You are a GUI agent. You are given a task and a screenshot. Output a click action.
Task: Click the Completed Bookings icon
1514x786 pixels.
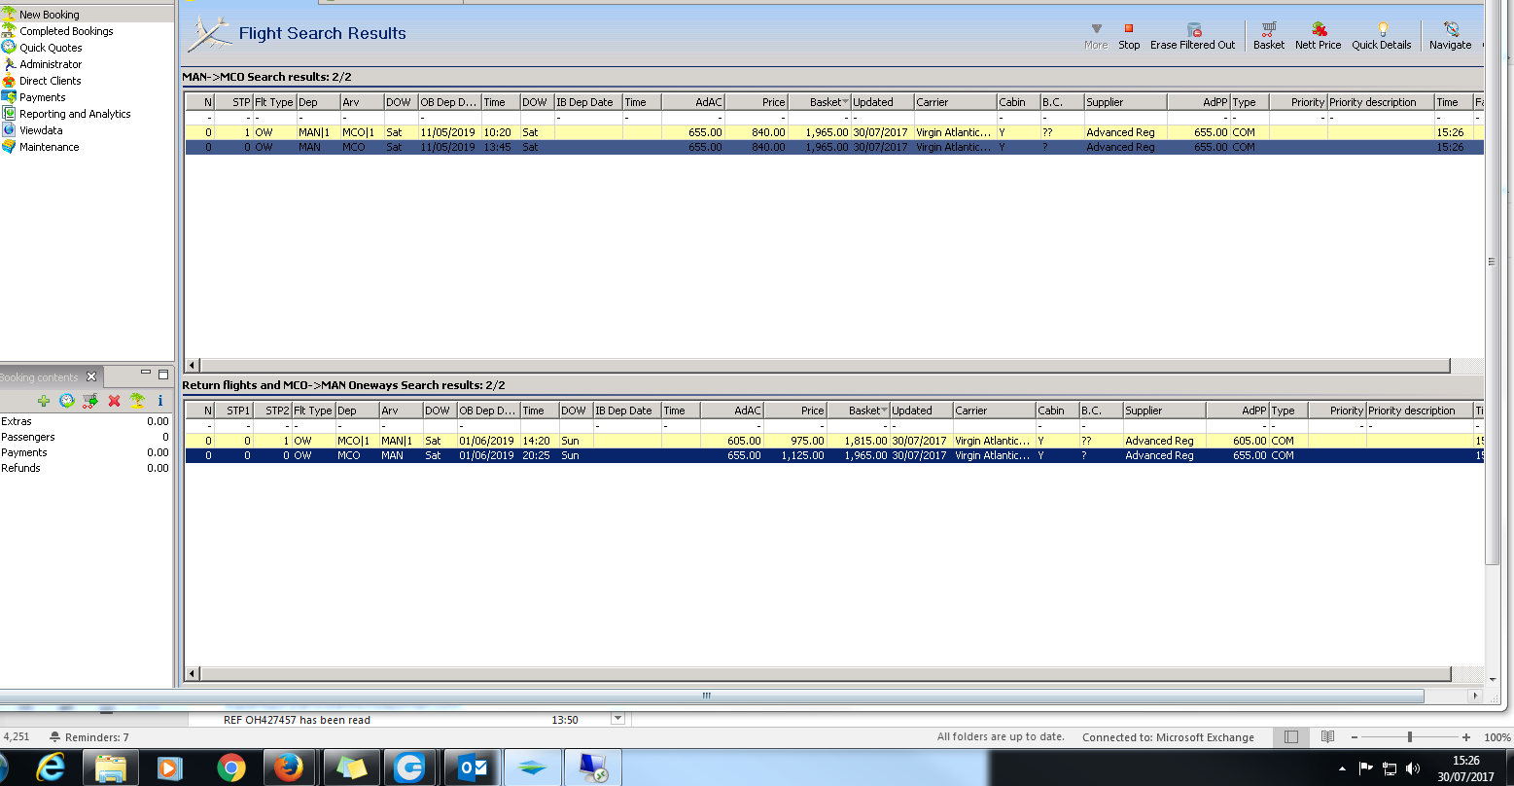pyautogui.click(x=9, y=31)
